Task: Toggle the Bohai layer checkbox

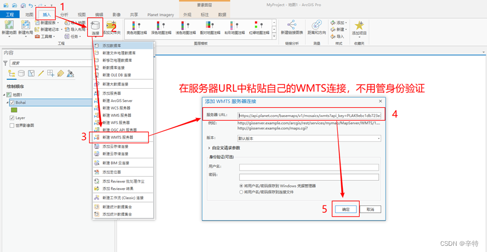Action: pos(12,103)
